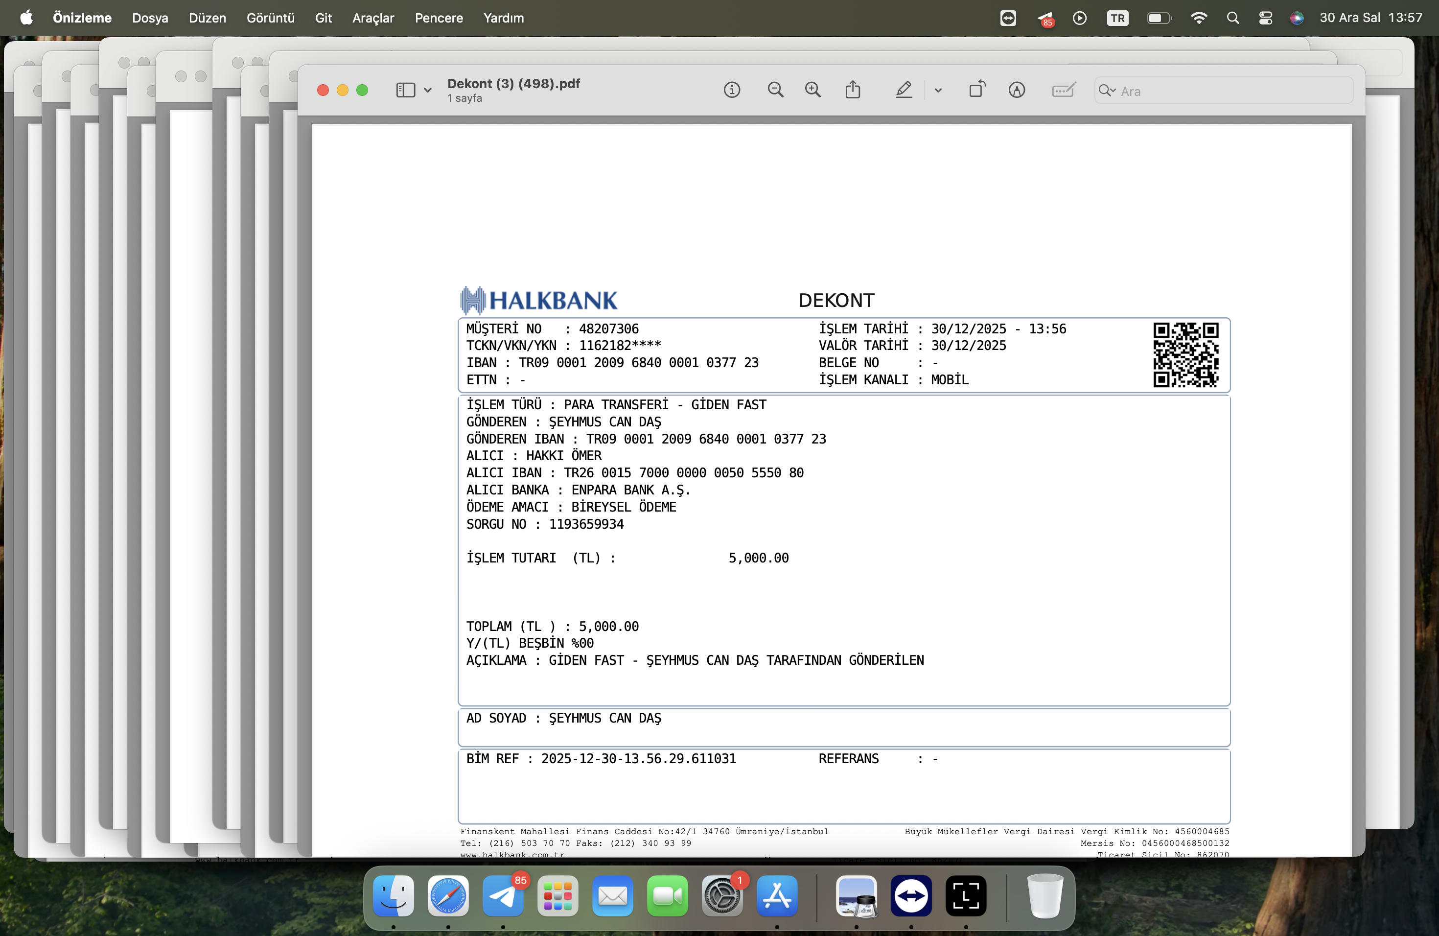Click the QR code on the receipt
This screenshot has height=936, width=1439.
coord(1185,354)
